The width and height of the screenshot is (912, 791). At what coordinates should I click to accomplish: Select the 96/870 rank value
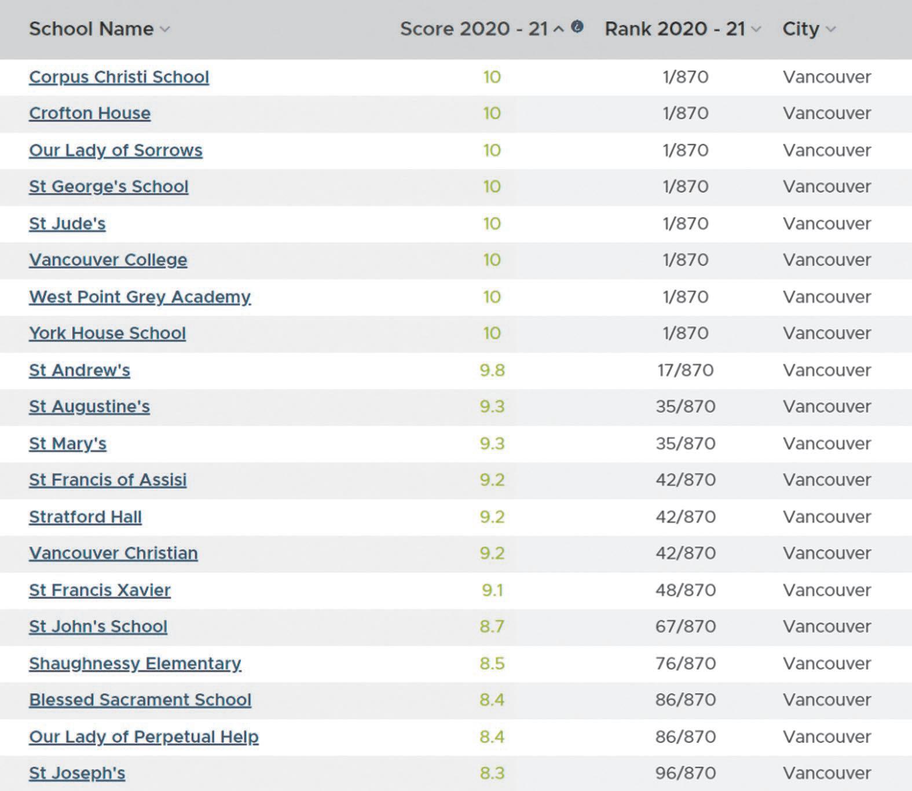pos(686,774)
